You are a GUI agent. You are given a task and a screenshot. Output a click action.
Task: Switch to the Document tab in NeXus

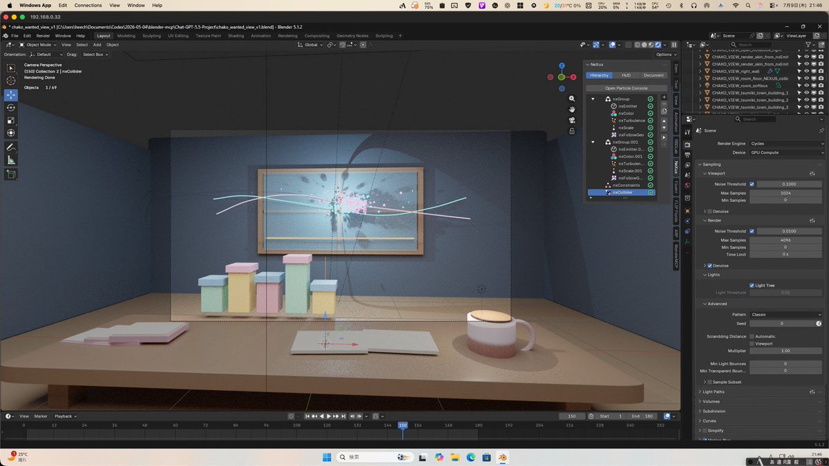pyautogui.click(x=654, y=75)
